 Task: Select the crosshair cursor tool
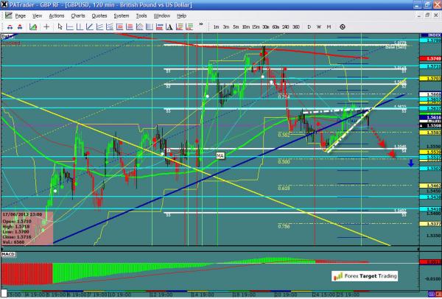point(47,27)
